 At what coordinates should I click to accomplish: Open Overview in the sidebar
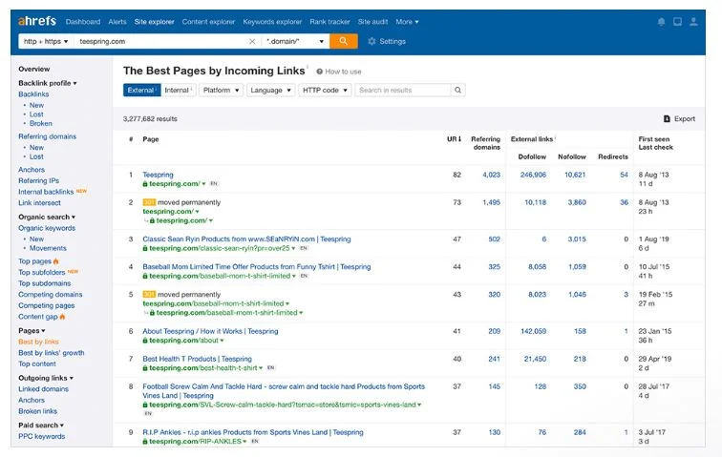pos(34,69)
